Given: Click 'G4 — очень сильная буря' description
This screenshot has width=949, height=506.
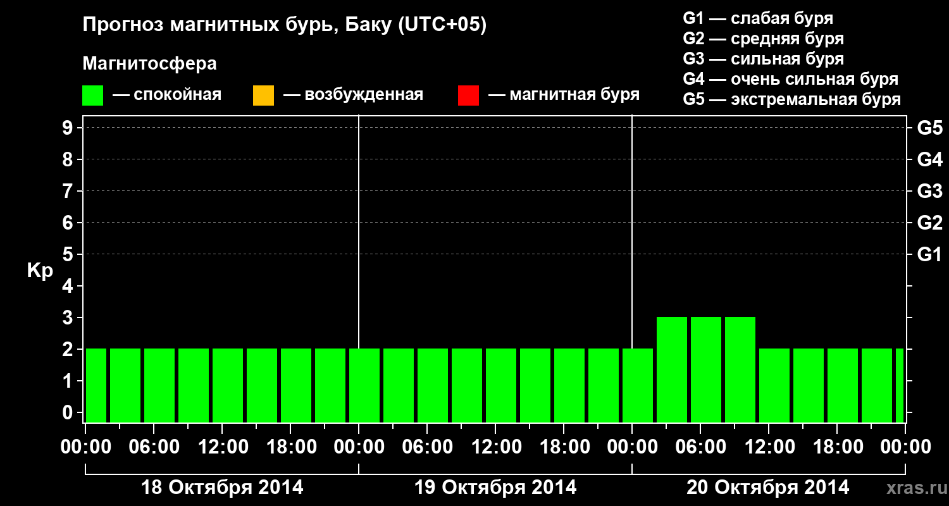Looking at the screenshot, I should click(x=791, y=79).
